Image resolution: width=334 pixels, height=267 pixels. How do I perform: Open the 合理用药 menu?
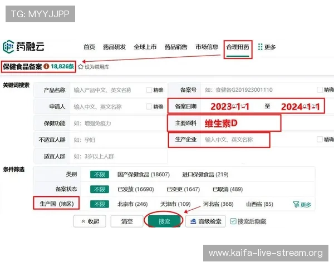(x=238, y=47)
